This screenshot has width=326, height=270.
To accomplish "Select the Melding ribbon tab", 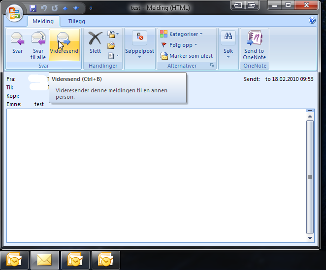I will (x=43, y=21).
